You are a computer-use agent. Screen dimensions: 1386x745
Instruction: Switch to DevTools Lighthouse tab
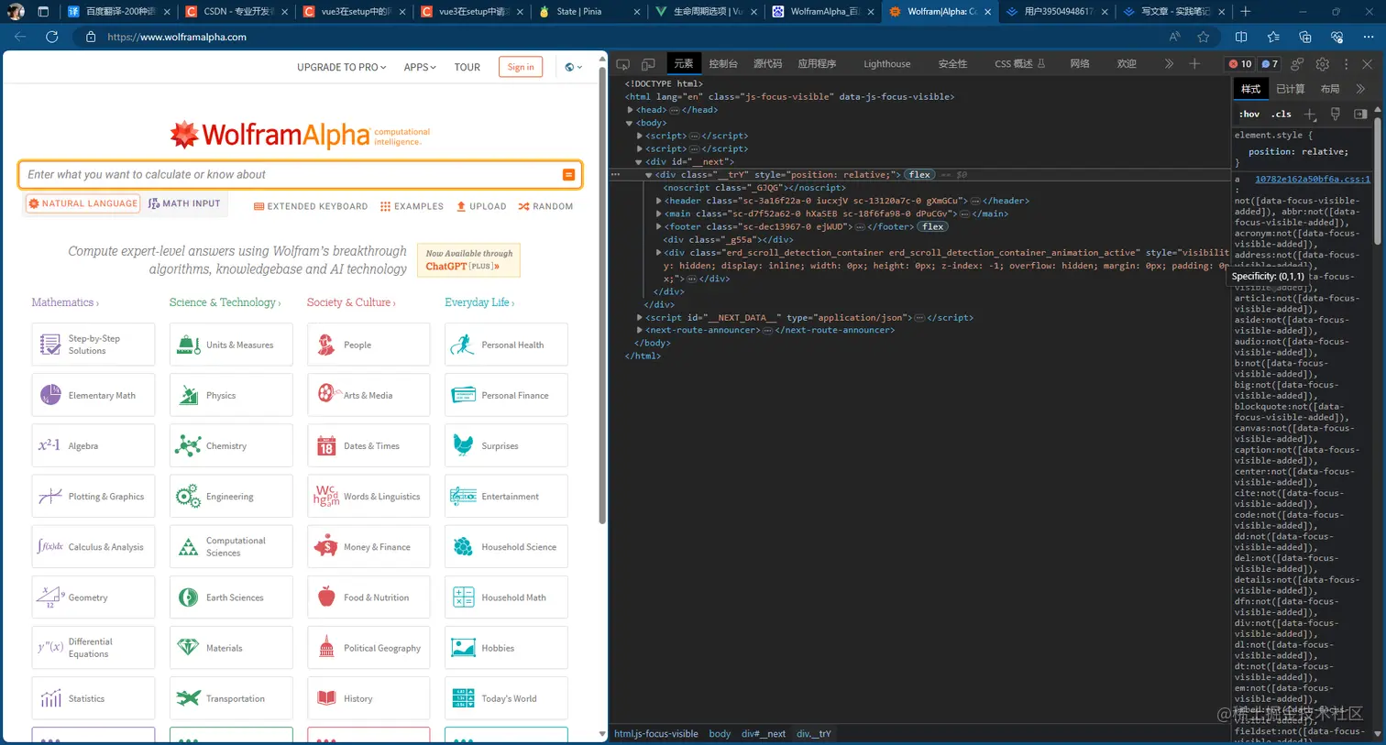886,64
